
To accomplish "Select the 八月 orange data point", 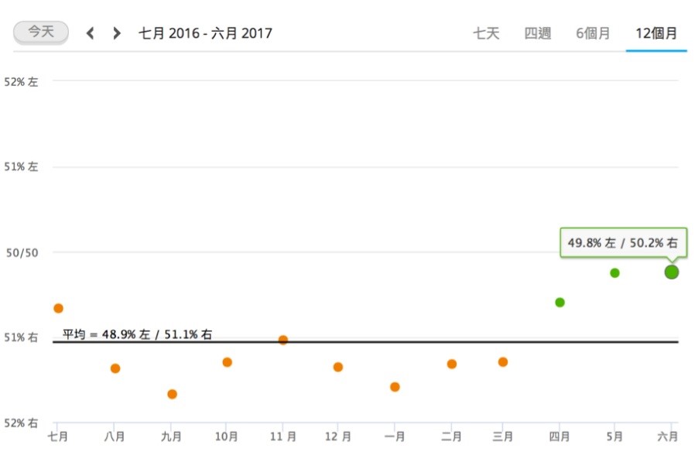I will (115, 368).
